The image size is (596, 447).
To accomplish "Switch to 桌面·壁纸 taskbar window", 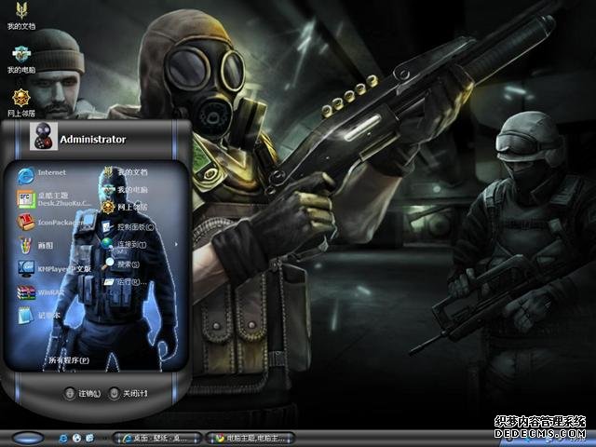I will click(157, 439).
